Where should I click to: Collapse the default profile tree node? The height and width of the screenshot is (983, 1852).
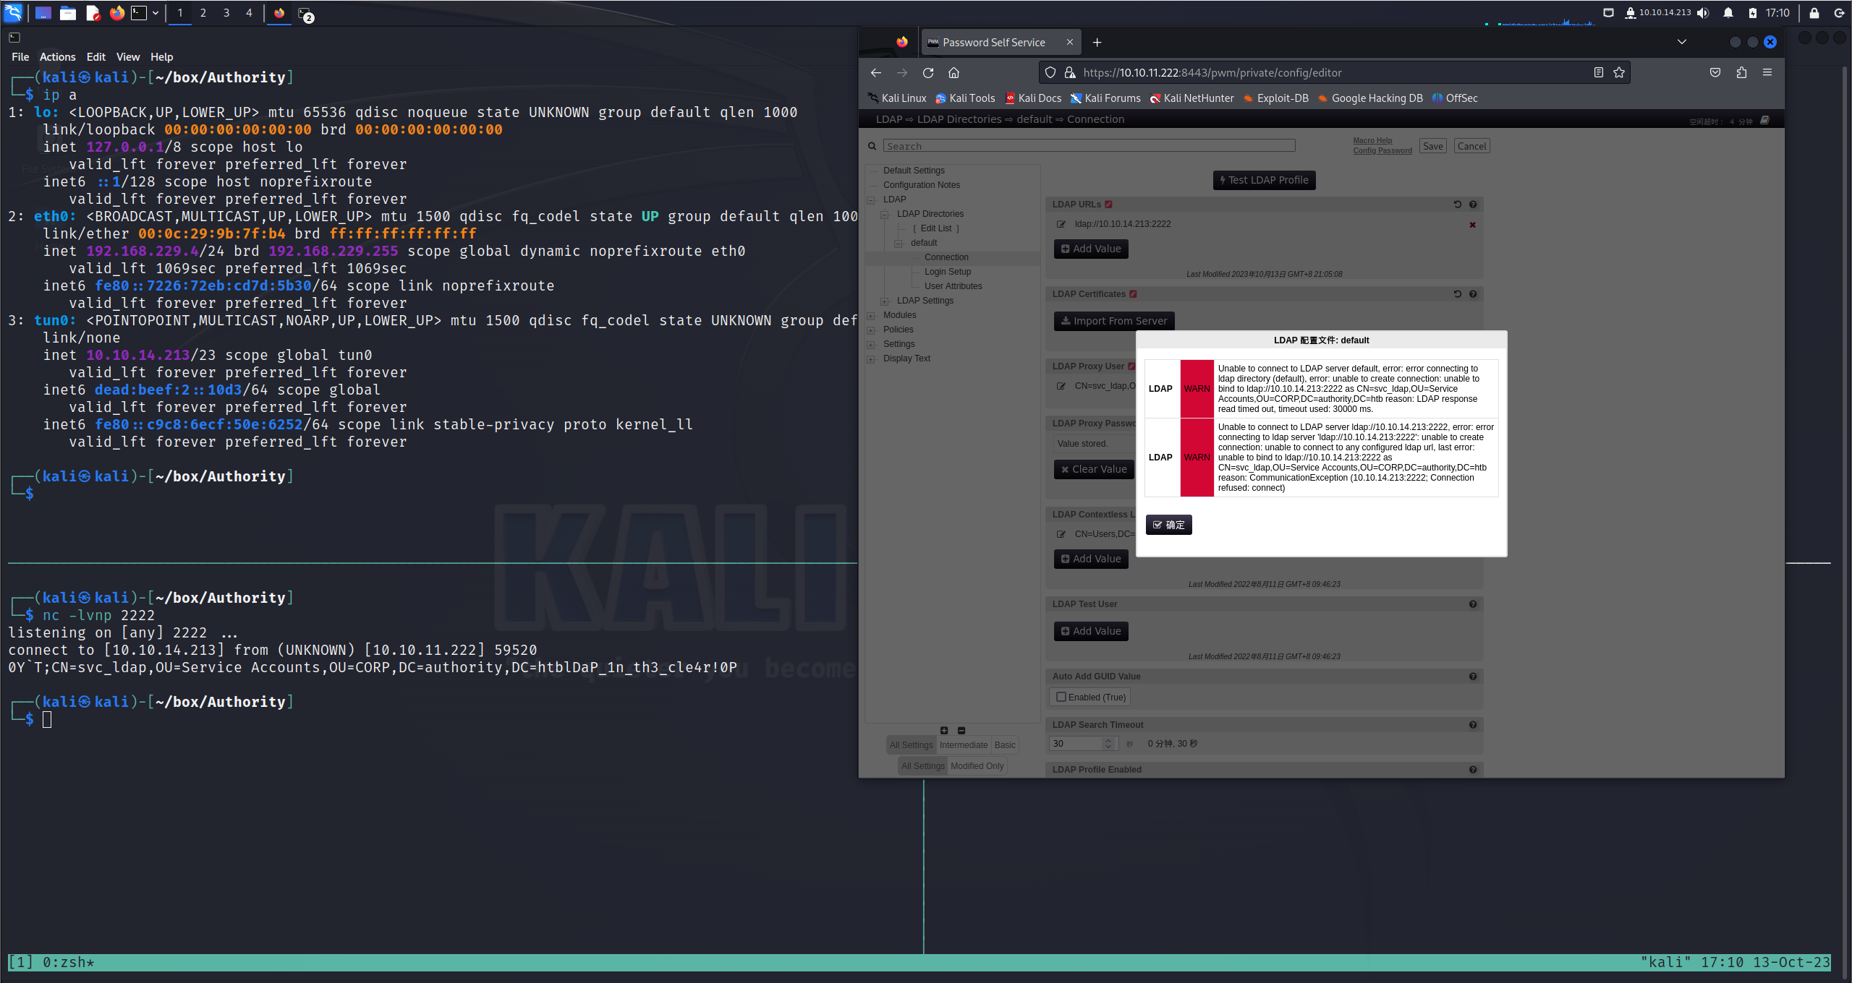pyautogui.click(x=899, y=244)
